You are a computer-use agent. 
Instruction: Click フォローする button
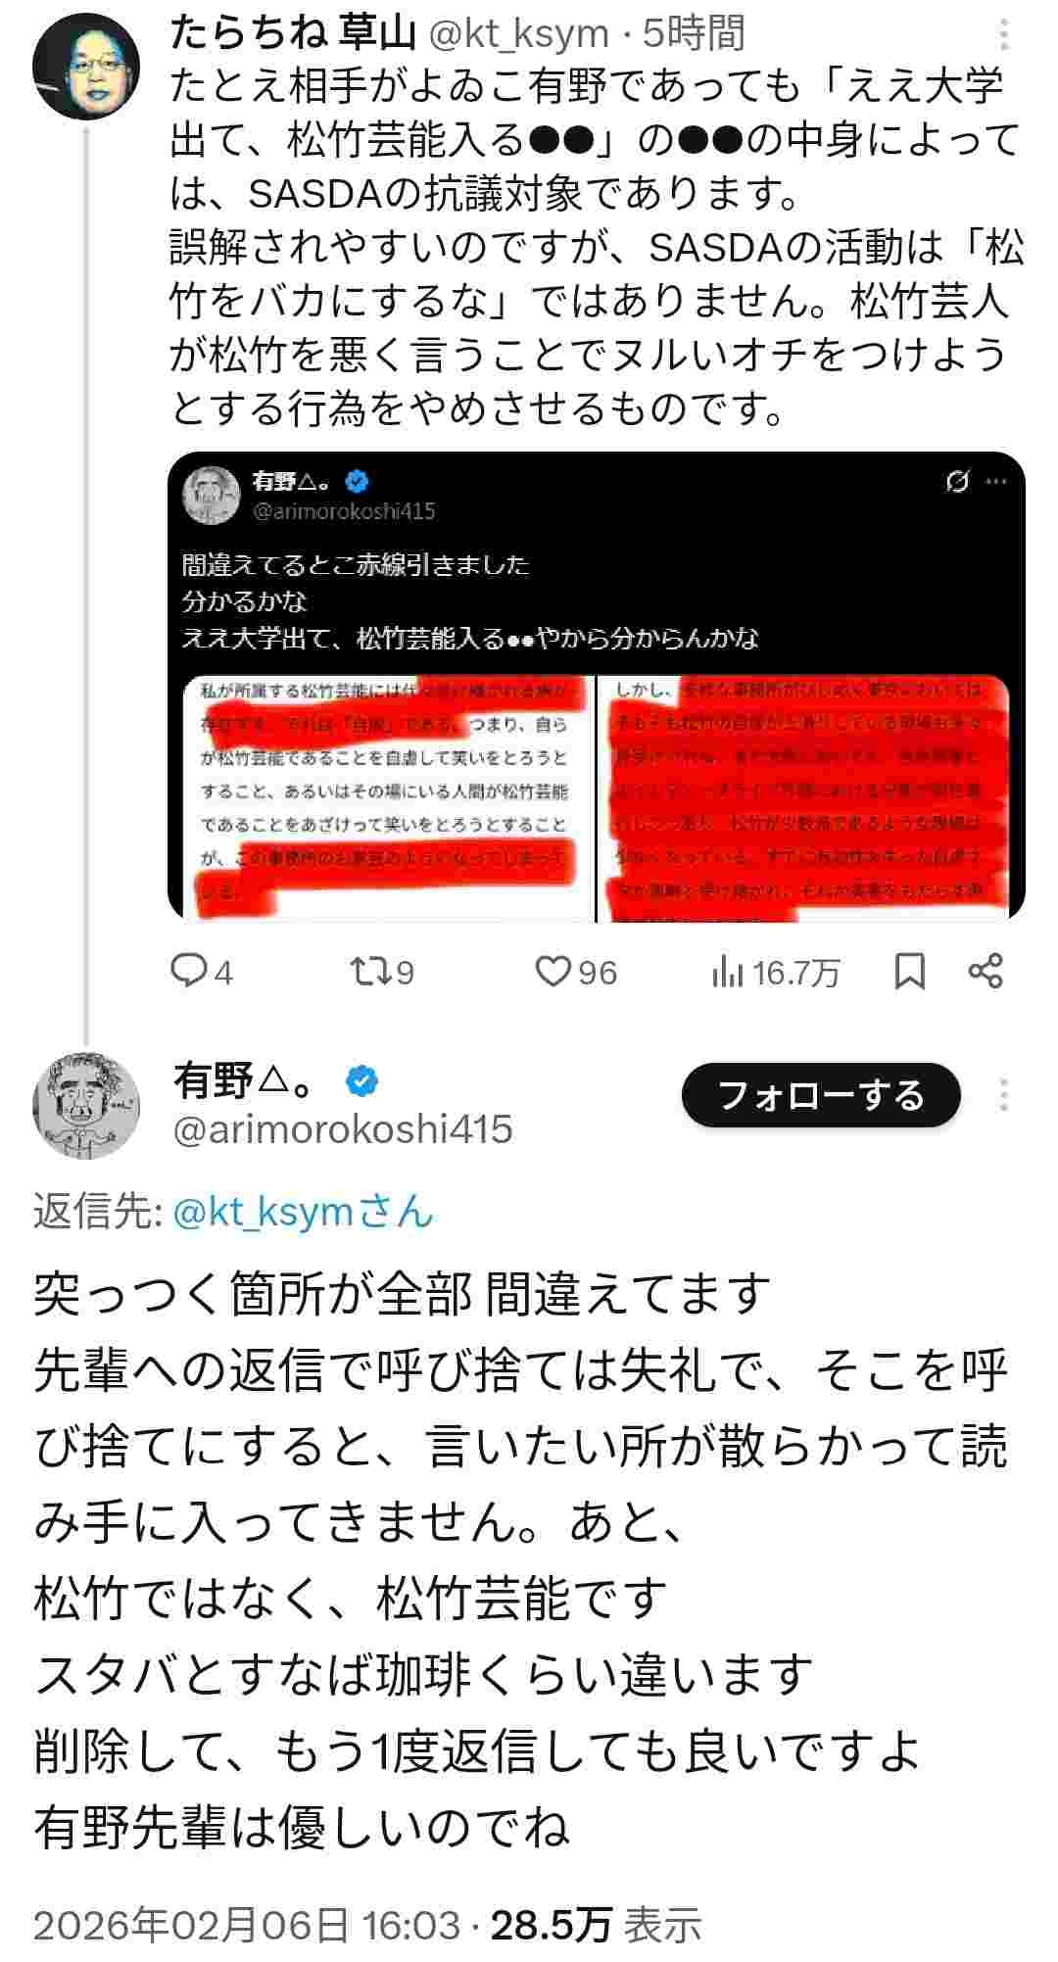(821, 1095)
